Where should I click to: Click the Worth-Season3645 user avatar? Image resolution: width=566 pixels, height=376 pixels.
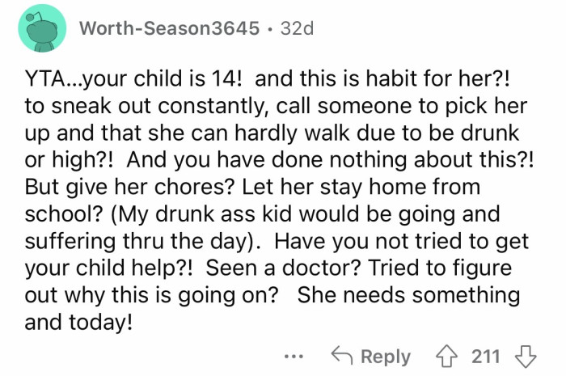click(x=41, y=28)
